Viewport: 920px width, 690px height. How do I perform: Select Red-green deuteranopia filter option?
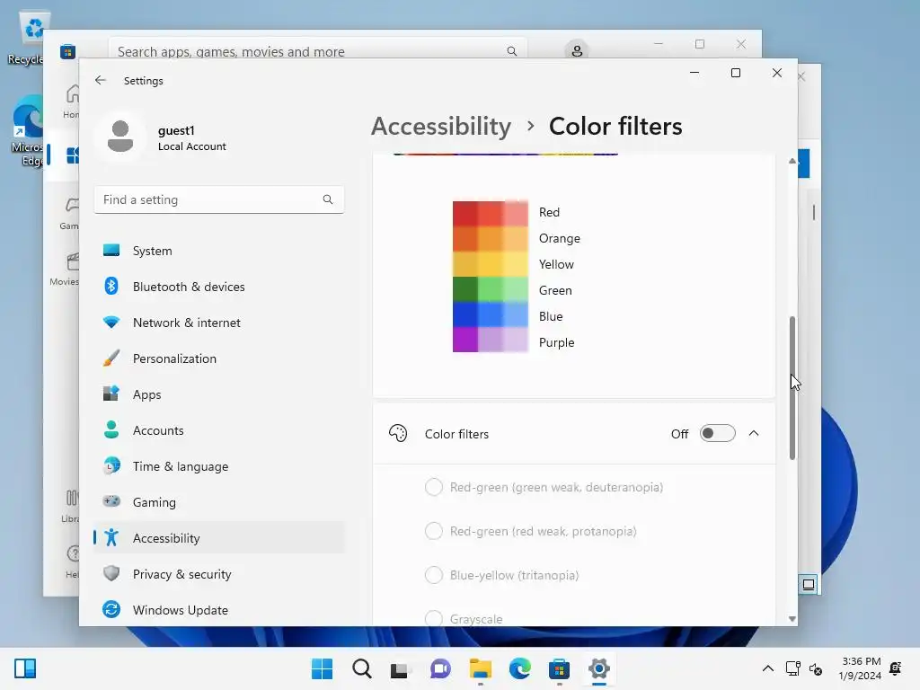point(434,487)
